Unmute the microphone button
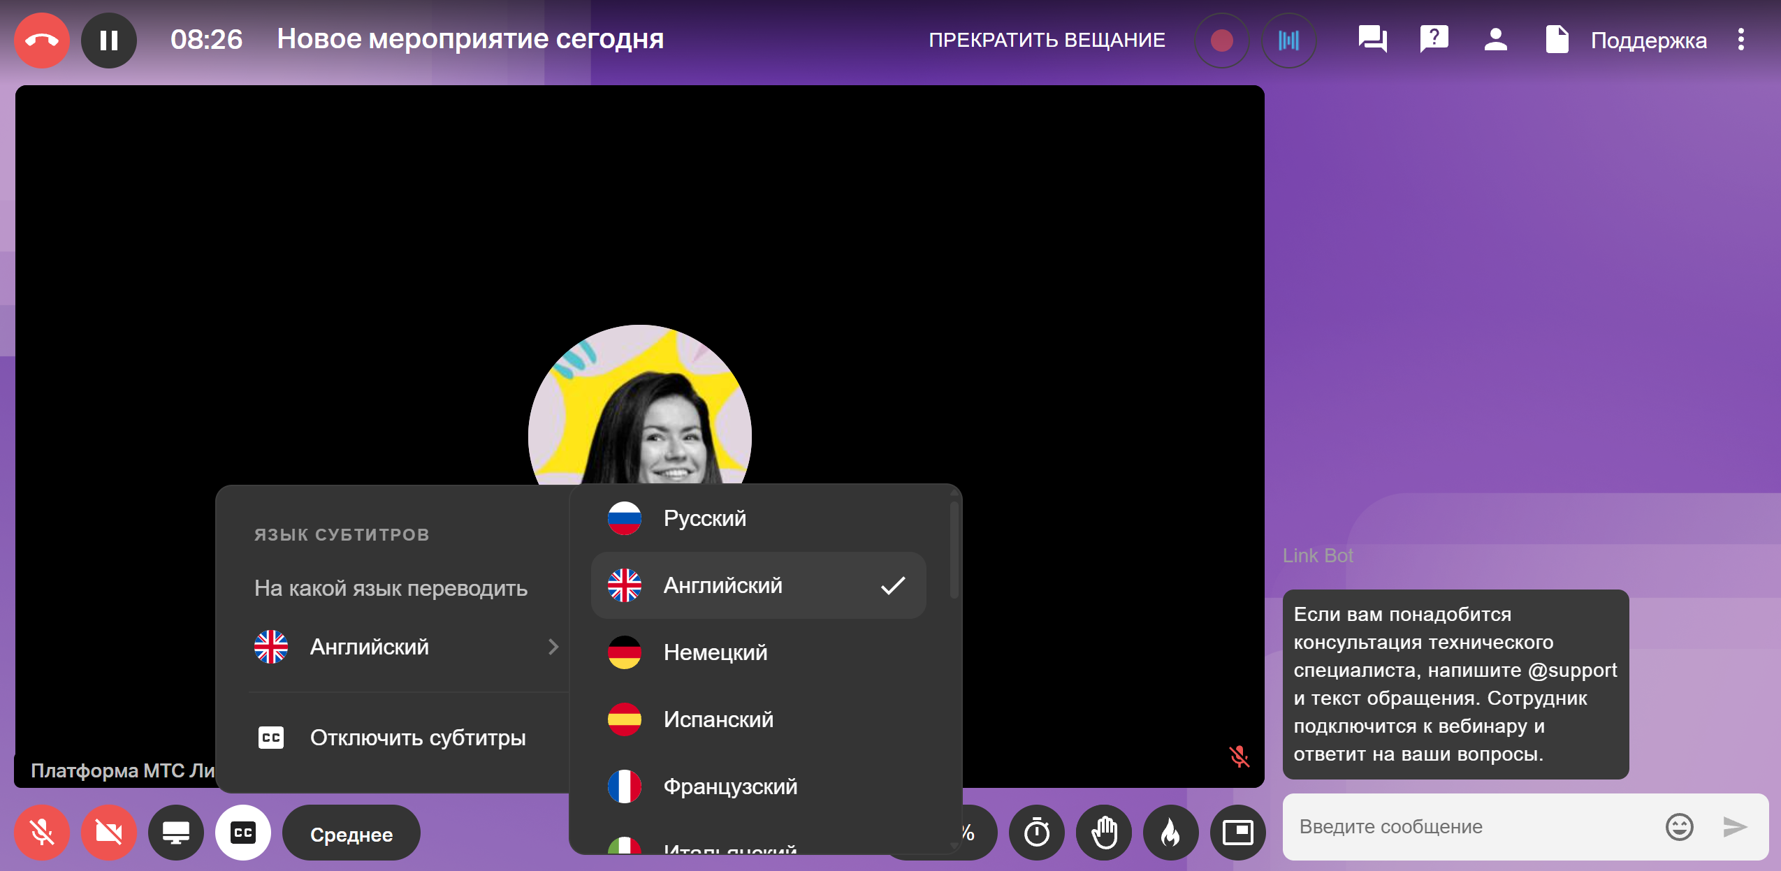The height and width of the screenshot is (871, 1781). tap(41, 833)
